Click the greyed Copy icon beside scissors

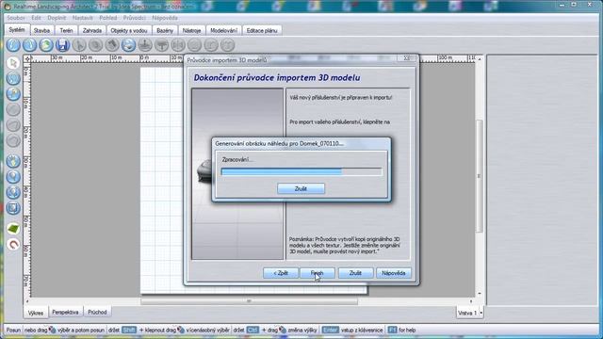click(x=95, y=45)
